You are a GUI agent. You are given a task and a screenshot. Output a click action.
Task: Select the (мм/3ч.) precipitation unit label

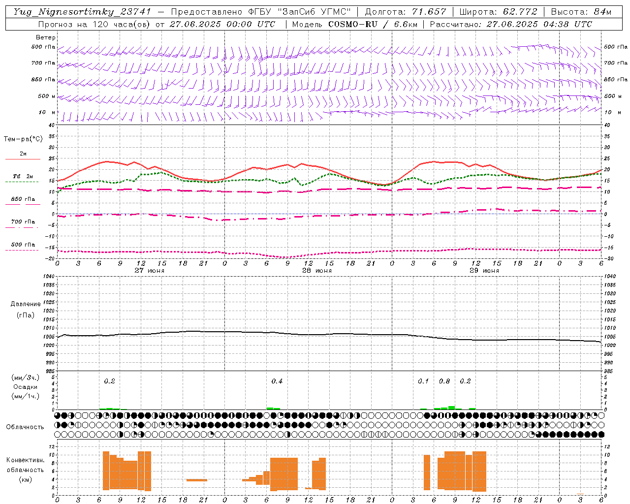pyautogui.click(x=26, y=378)
